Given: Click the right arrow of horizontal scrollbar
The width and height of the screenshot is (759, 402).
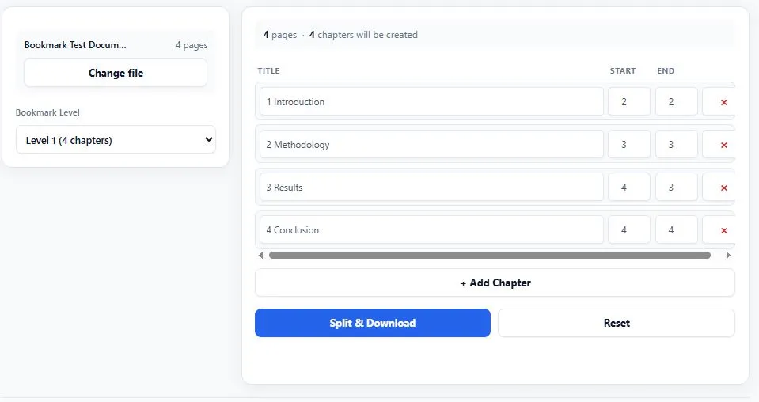Looking at the screenshot, I should point(728,255).
